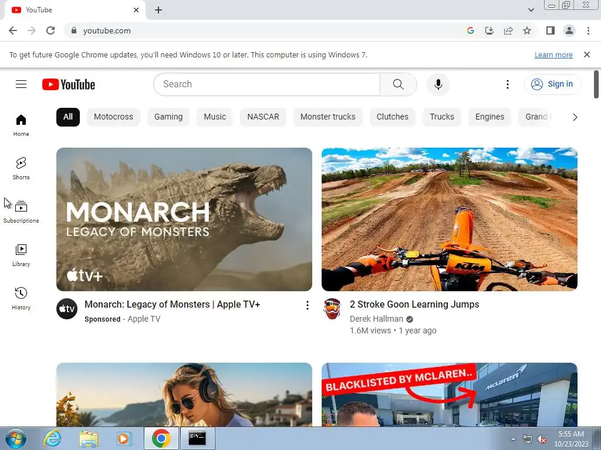Open YouTube settings three-dot menu

tap(508, 84)
